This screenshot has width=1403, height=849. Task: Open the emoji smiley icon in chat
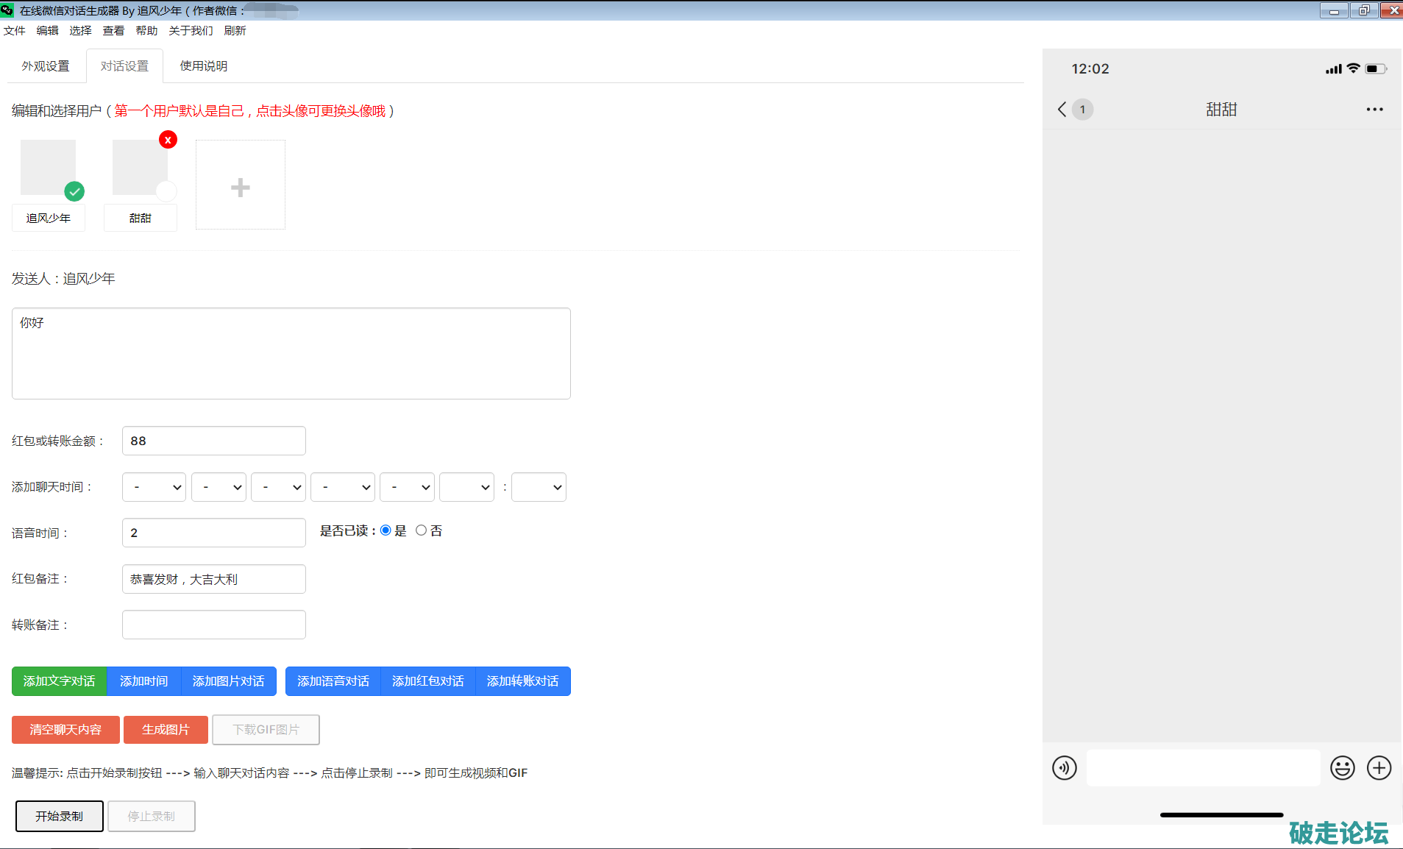pos(1342,767)
